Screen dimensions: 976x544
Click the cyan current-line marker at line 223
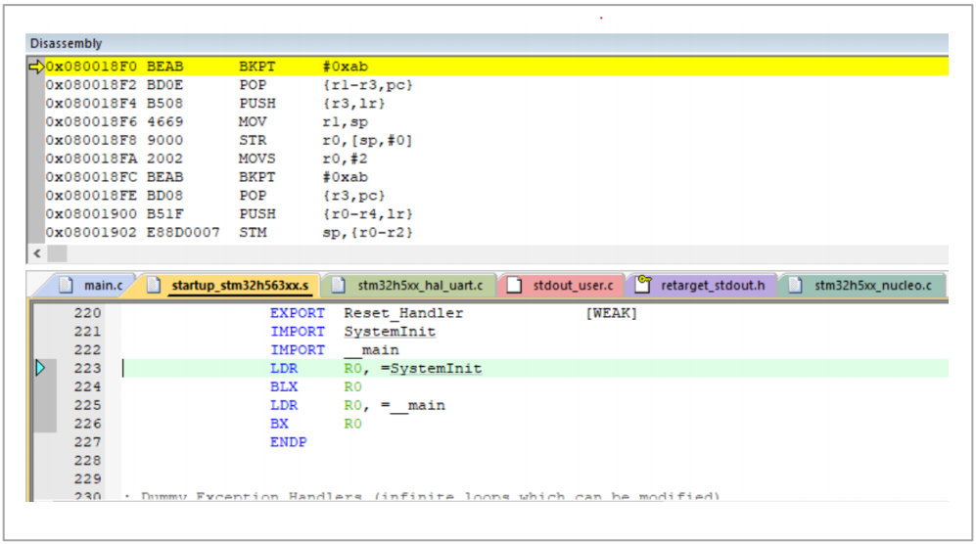click(40, 368)
